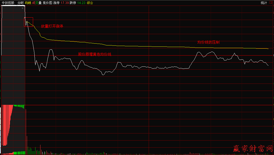Select the 分时 intraday tab
Viewport: 274px width, 155px height.
pyautogui.click(x=20, y=3)
